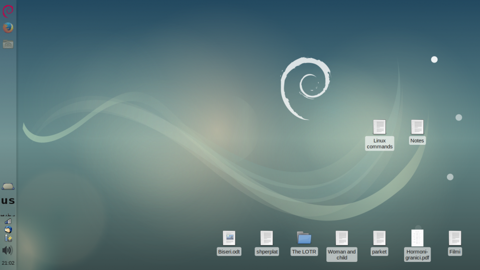The image size is (480, 270).
Task: Select the parket document icon
Action: click(379, 238)
